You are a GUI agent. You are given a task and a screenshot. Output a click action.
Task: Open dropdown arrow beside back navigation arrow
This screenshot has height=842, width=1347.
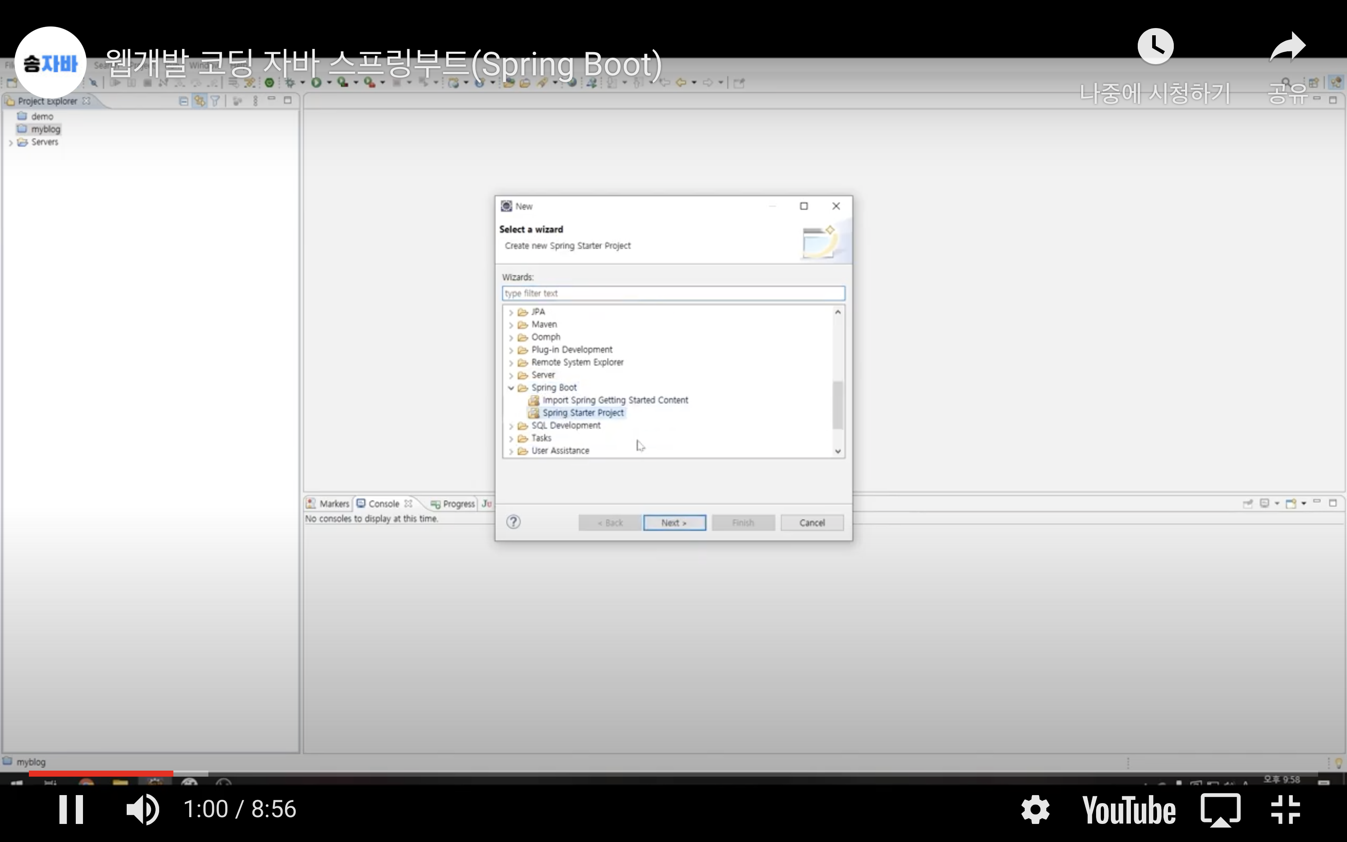click(x=694, y=83)
